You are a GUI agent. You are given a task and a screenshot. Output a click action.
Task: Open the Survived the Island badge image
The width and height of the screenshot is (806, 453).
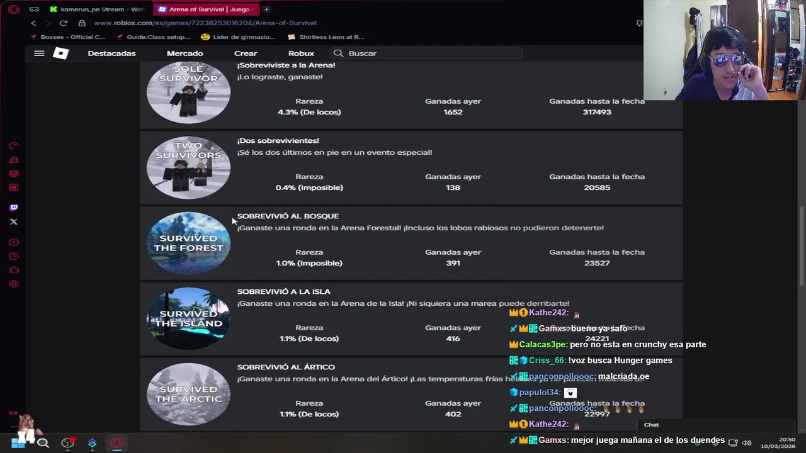pyautogui.click(x=188, y=318)
